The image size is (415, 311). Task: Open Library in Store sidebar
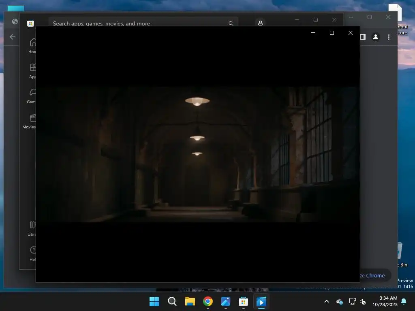(32, 228)
